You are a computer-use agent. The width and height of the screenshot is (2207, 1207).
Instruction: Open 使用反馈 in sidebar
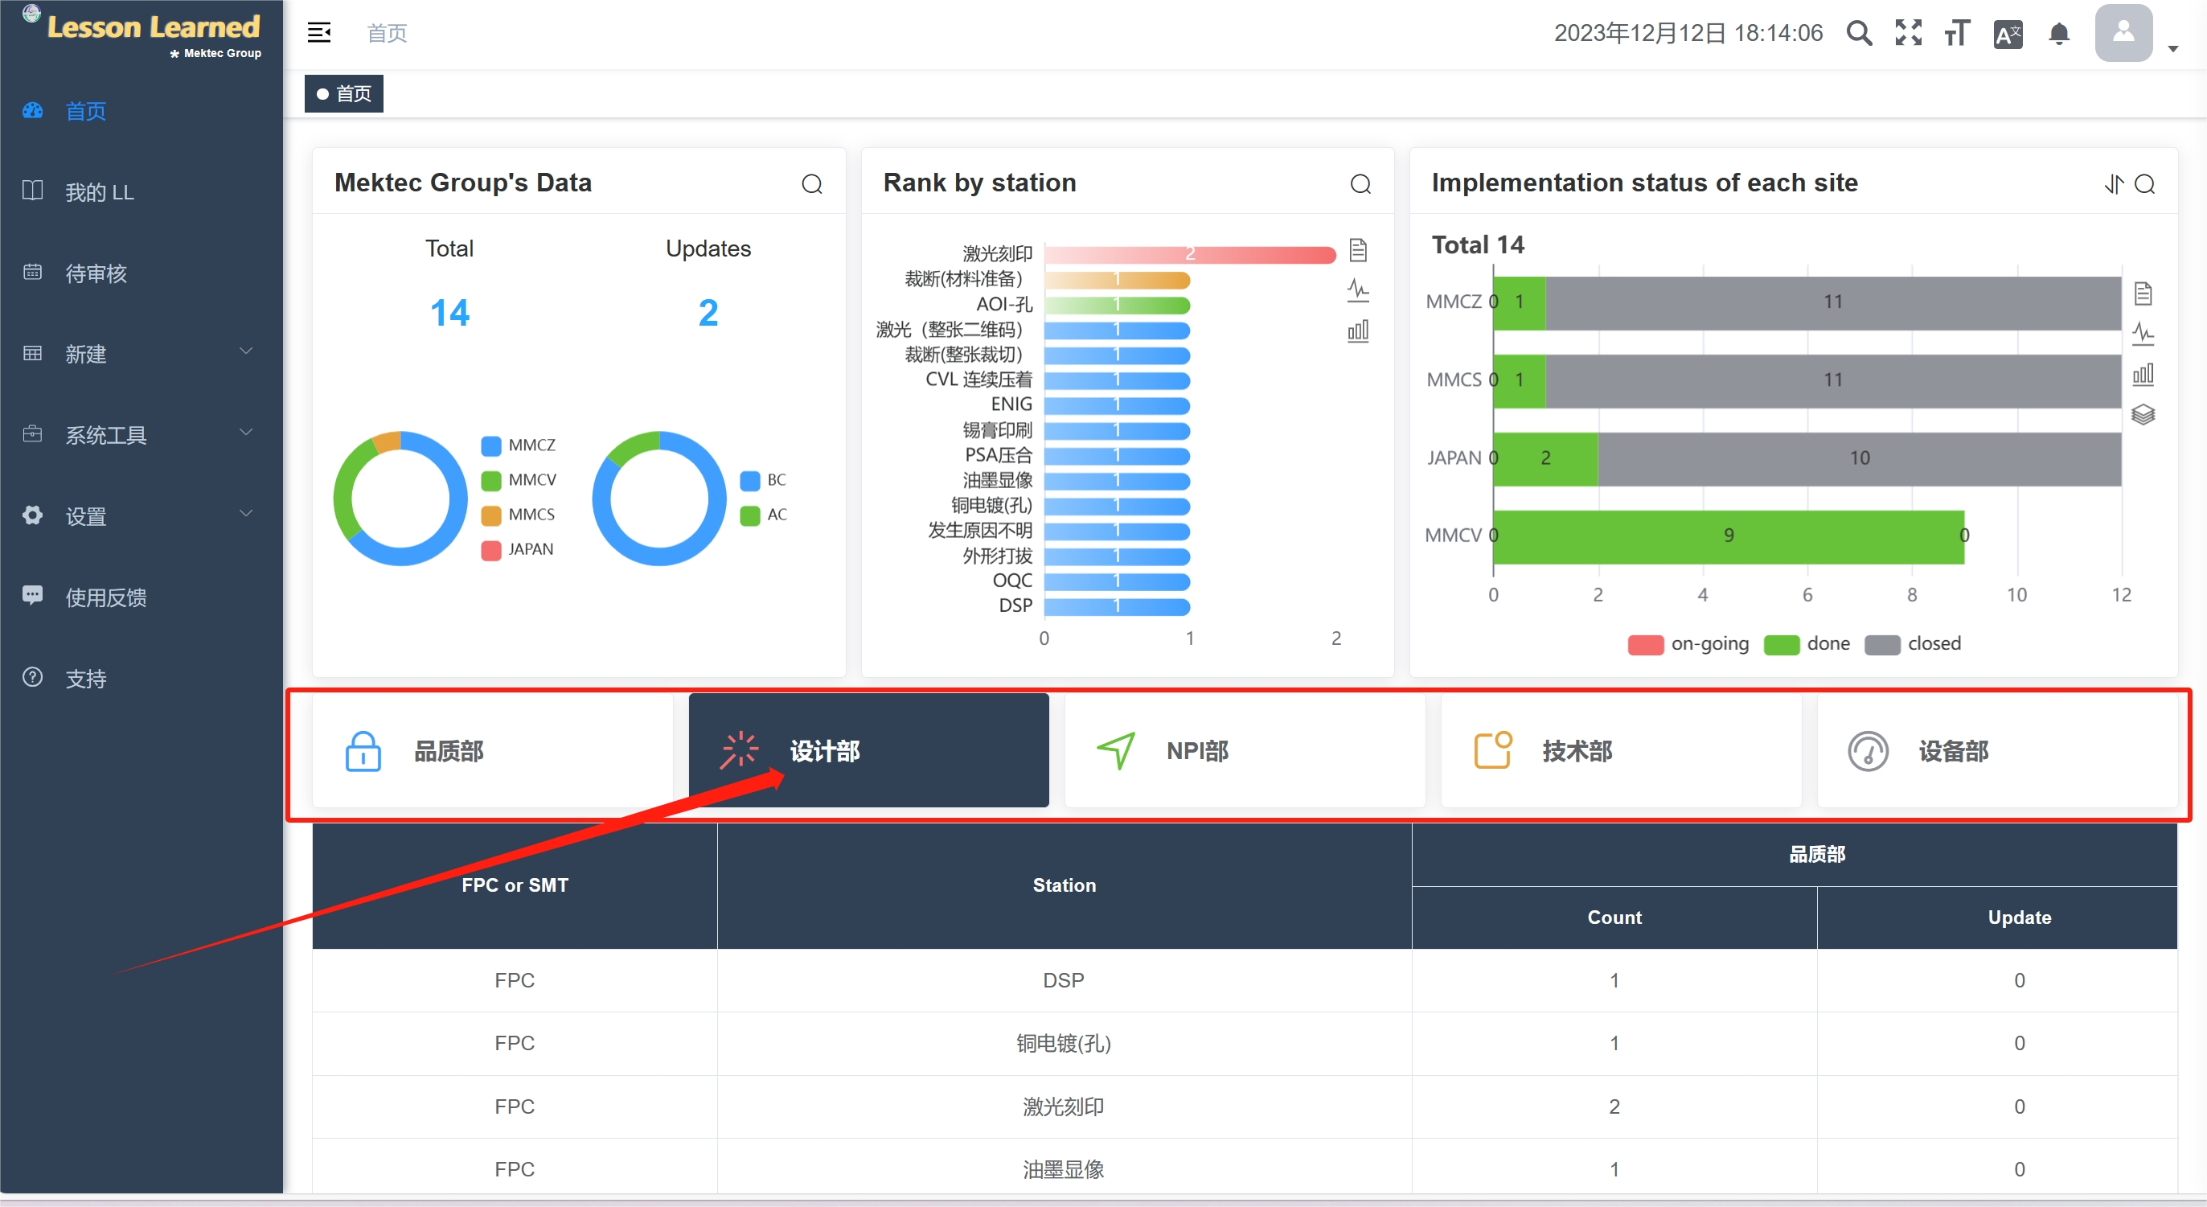[x=142, y=597]
